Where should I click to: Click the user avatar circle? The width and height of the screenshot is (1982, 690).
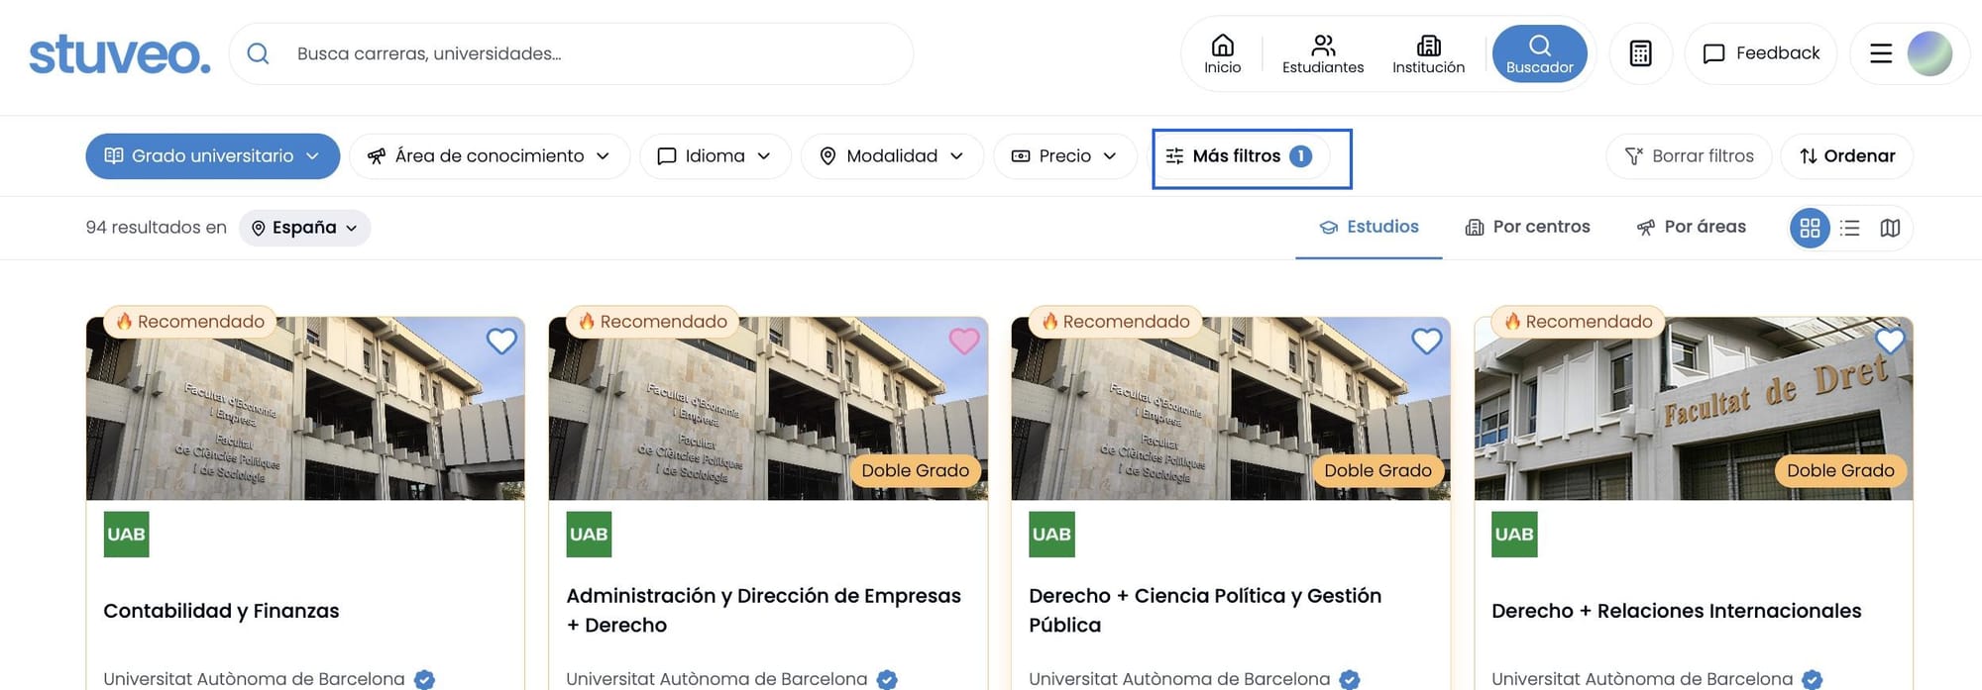(1928, 53)
